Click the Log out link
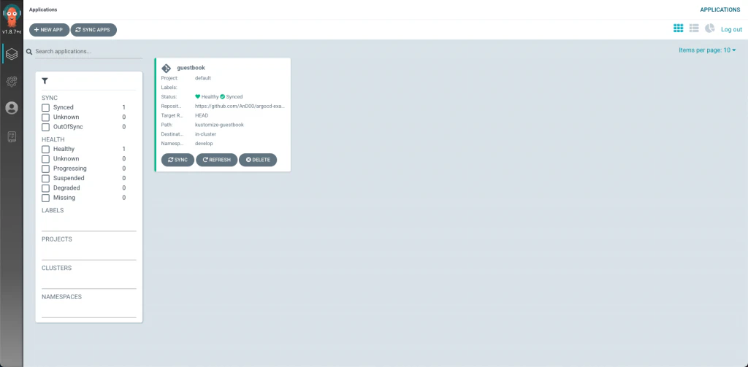This screenshot has width=748, height=367. click(731, 30)
